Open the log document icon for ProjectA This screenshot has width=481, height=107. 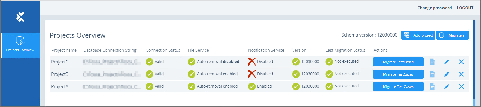click(432, 86)
